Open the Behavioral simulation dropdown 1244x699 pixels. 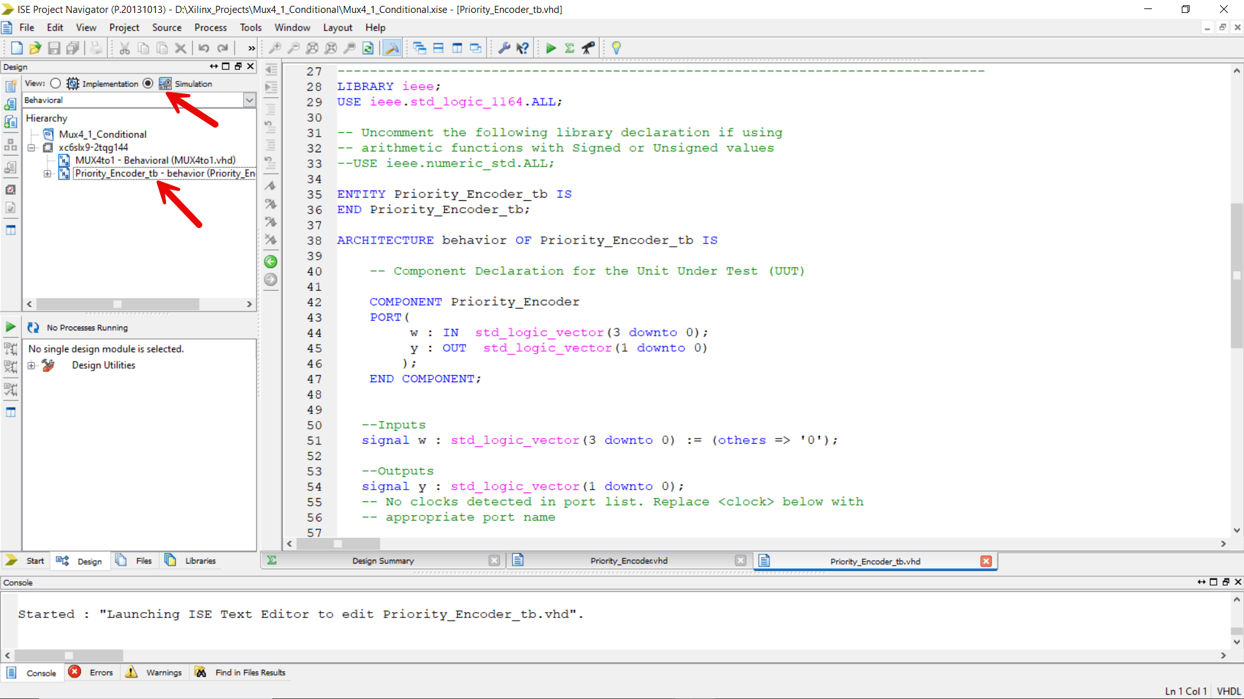(250, 100)
